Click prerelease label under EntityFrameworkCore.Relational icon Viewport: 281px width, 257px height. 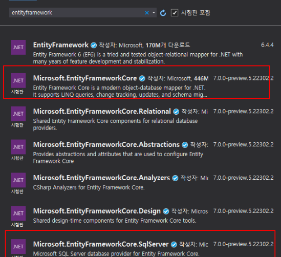coord(17,125)
